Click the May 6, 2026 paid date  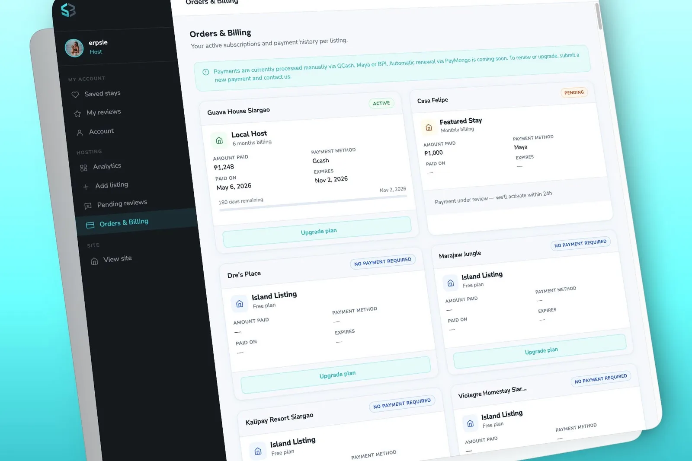(234, 187)
